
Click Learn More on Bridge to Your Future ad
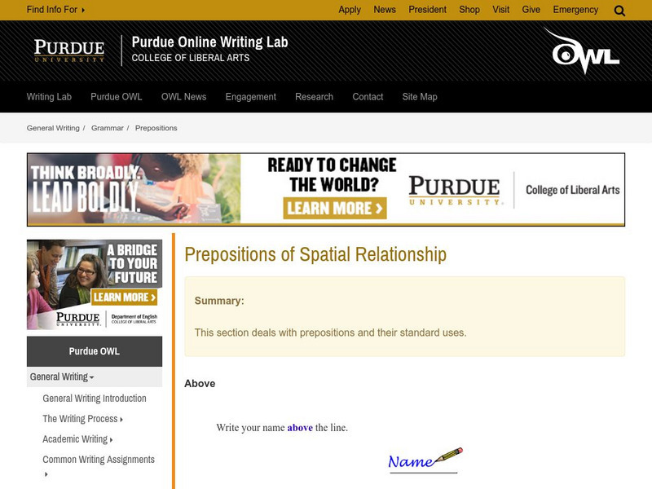[x=125, y=297]
